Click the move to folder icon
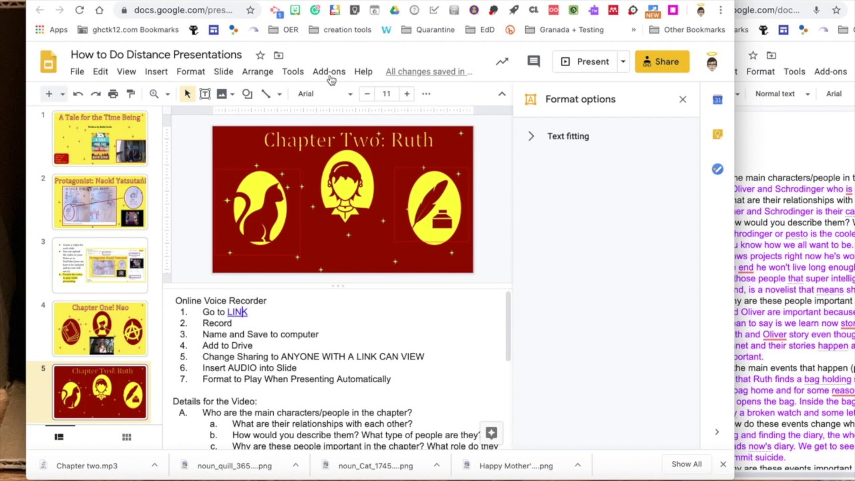The image size is (855, 481). tap(279, 55)
